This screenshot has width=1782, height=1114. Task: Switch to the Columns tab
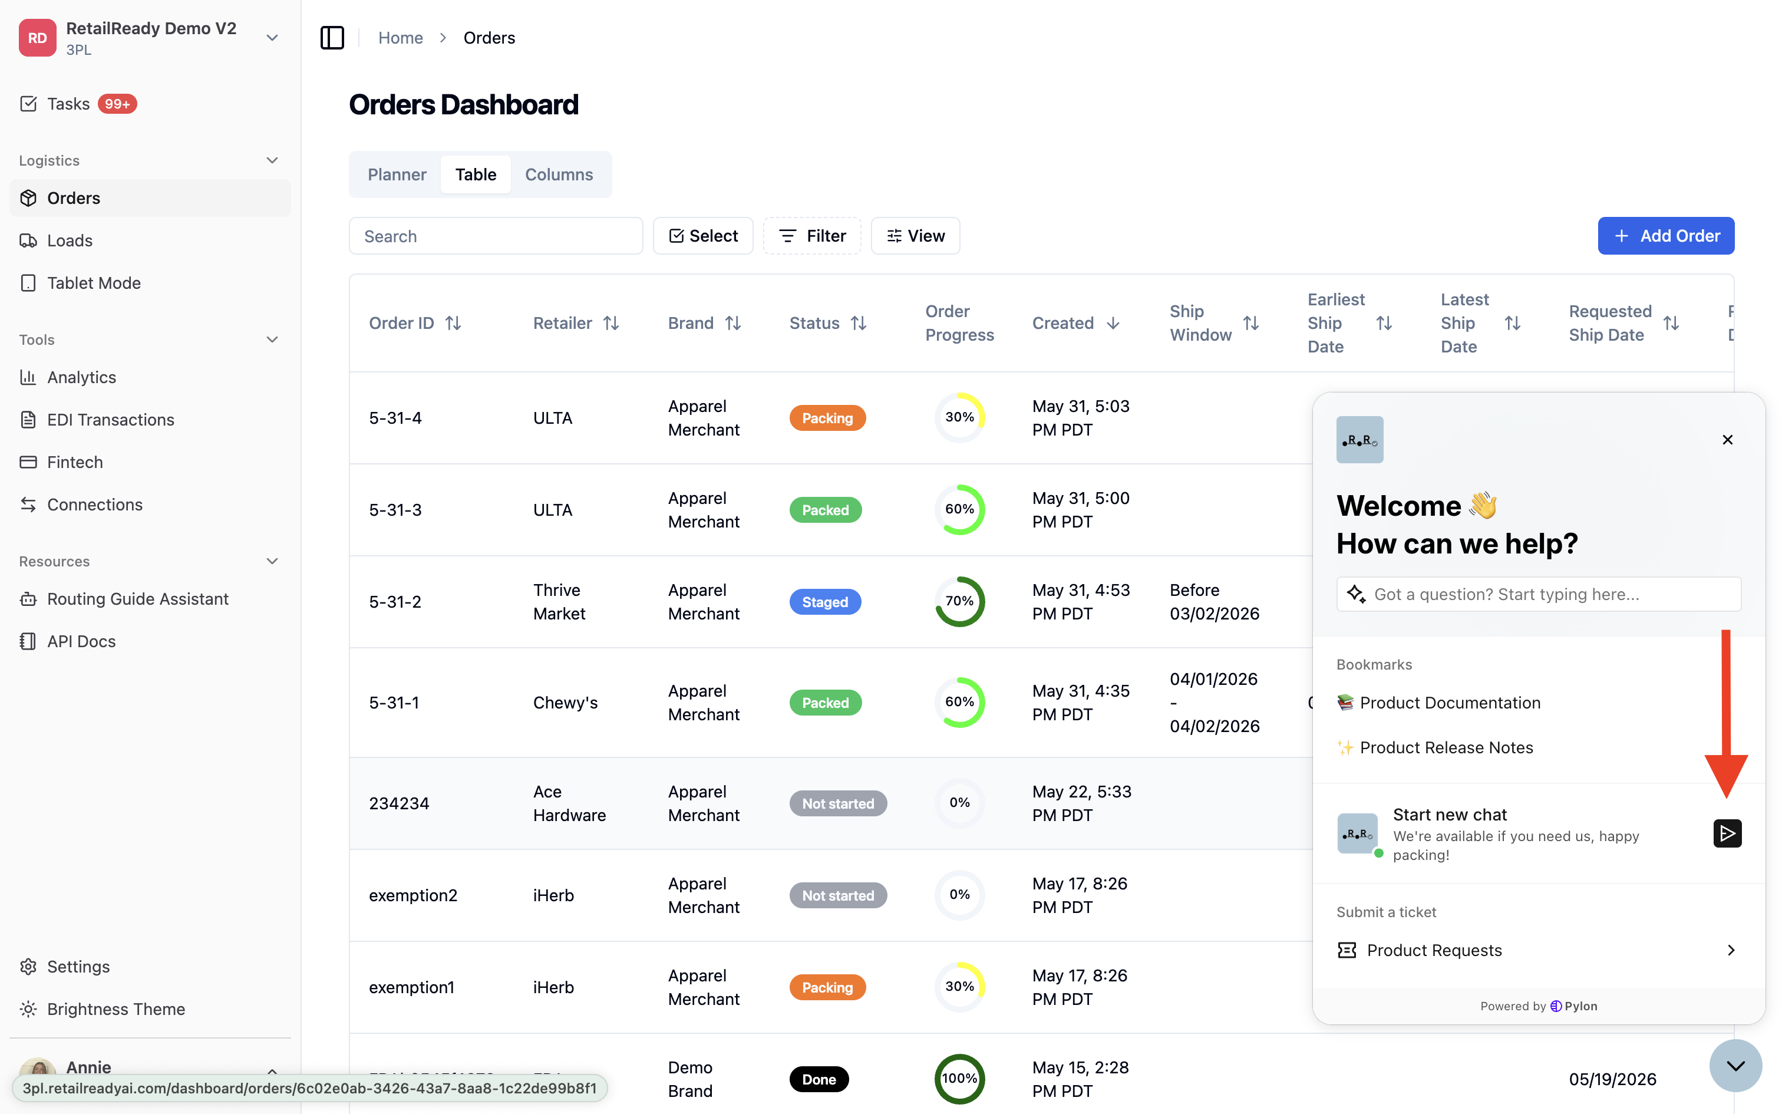pos(559,174)
